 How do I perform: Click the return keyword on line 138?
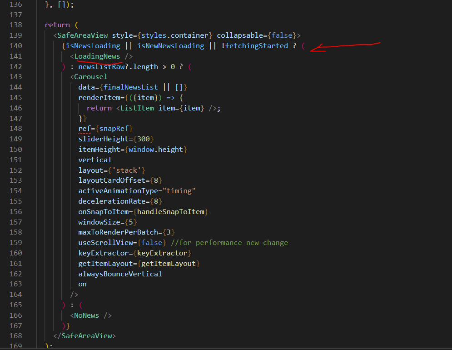coord(57,25)
